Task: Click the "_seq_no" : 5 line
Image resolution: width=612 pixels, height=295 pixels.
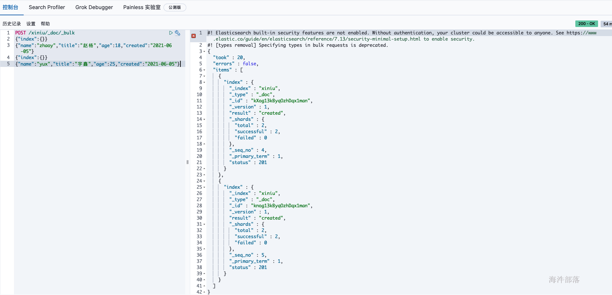Action: (248, 255)
